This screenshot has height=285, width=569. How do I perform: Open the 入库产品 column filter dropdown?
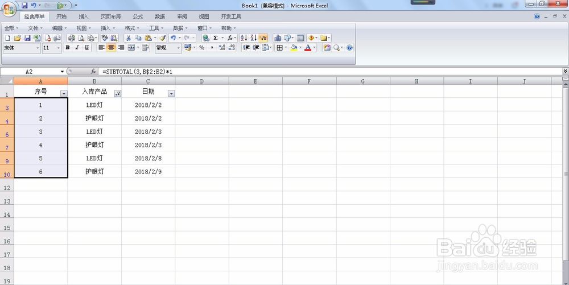pyautogui.click(x=118, y=93)
